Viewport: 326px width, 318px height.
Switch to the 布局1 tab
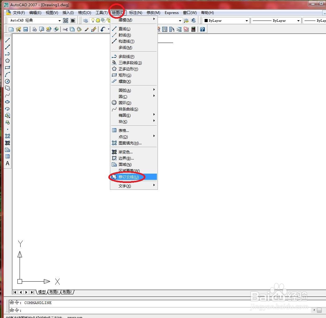54,292
